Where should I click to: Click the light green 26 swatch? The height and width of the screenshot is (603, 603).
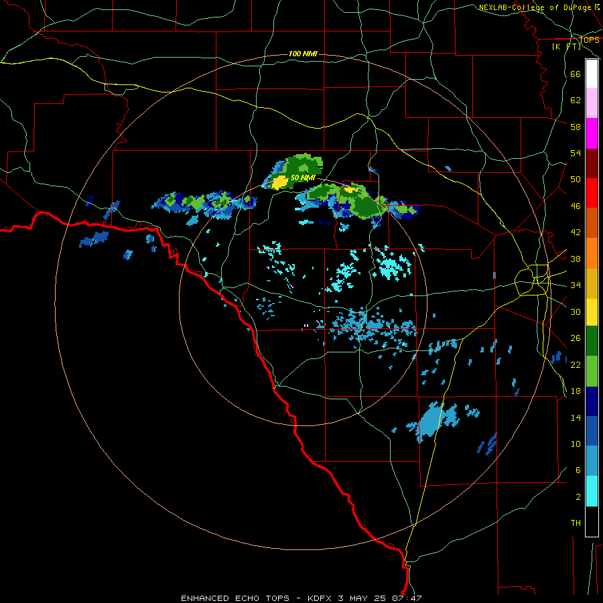click(x=592, y=371)
